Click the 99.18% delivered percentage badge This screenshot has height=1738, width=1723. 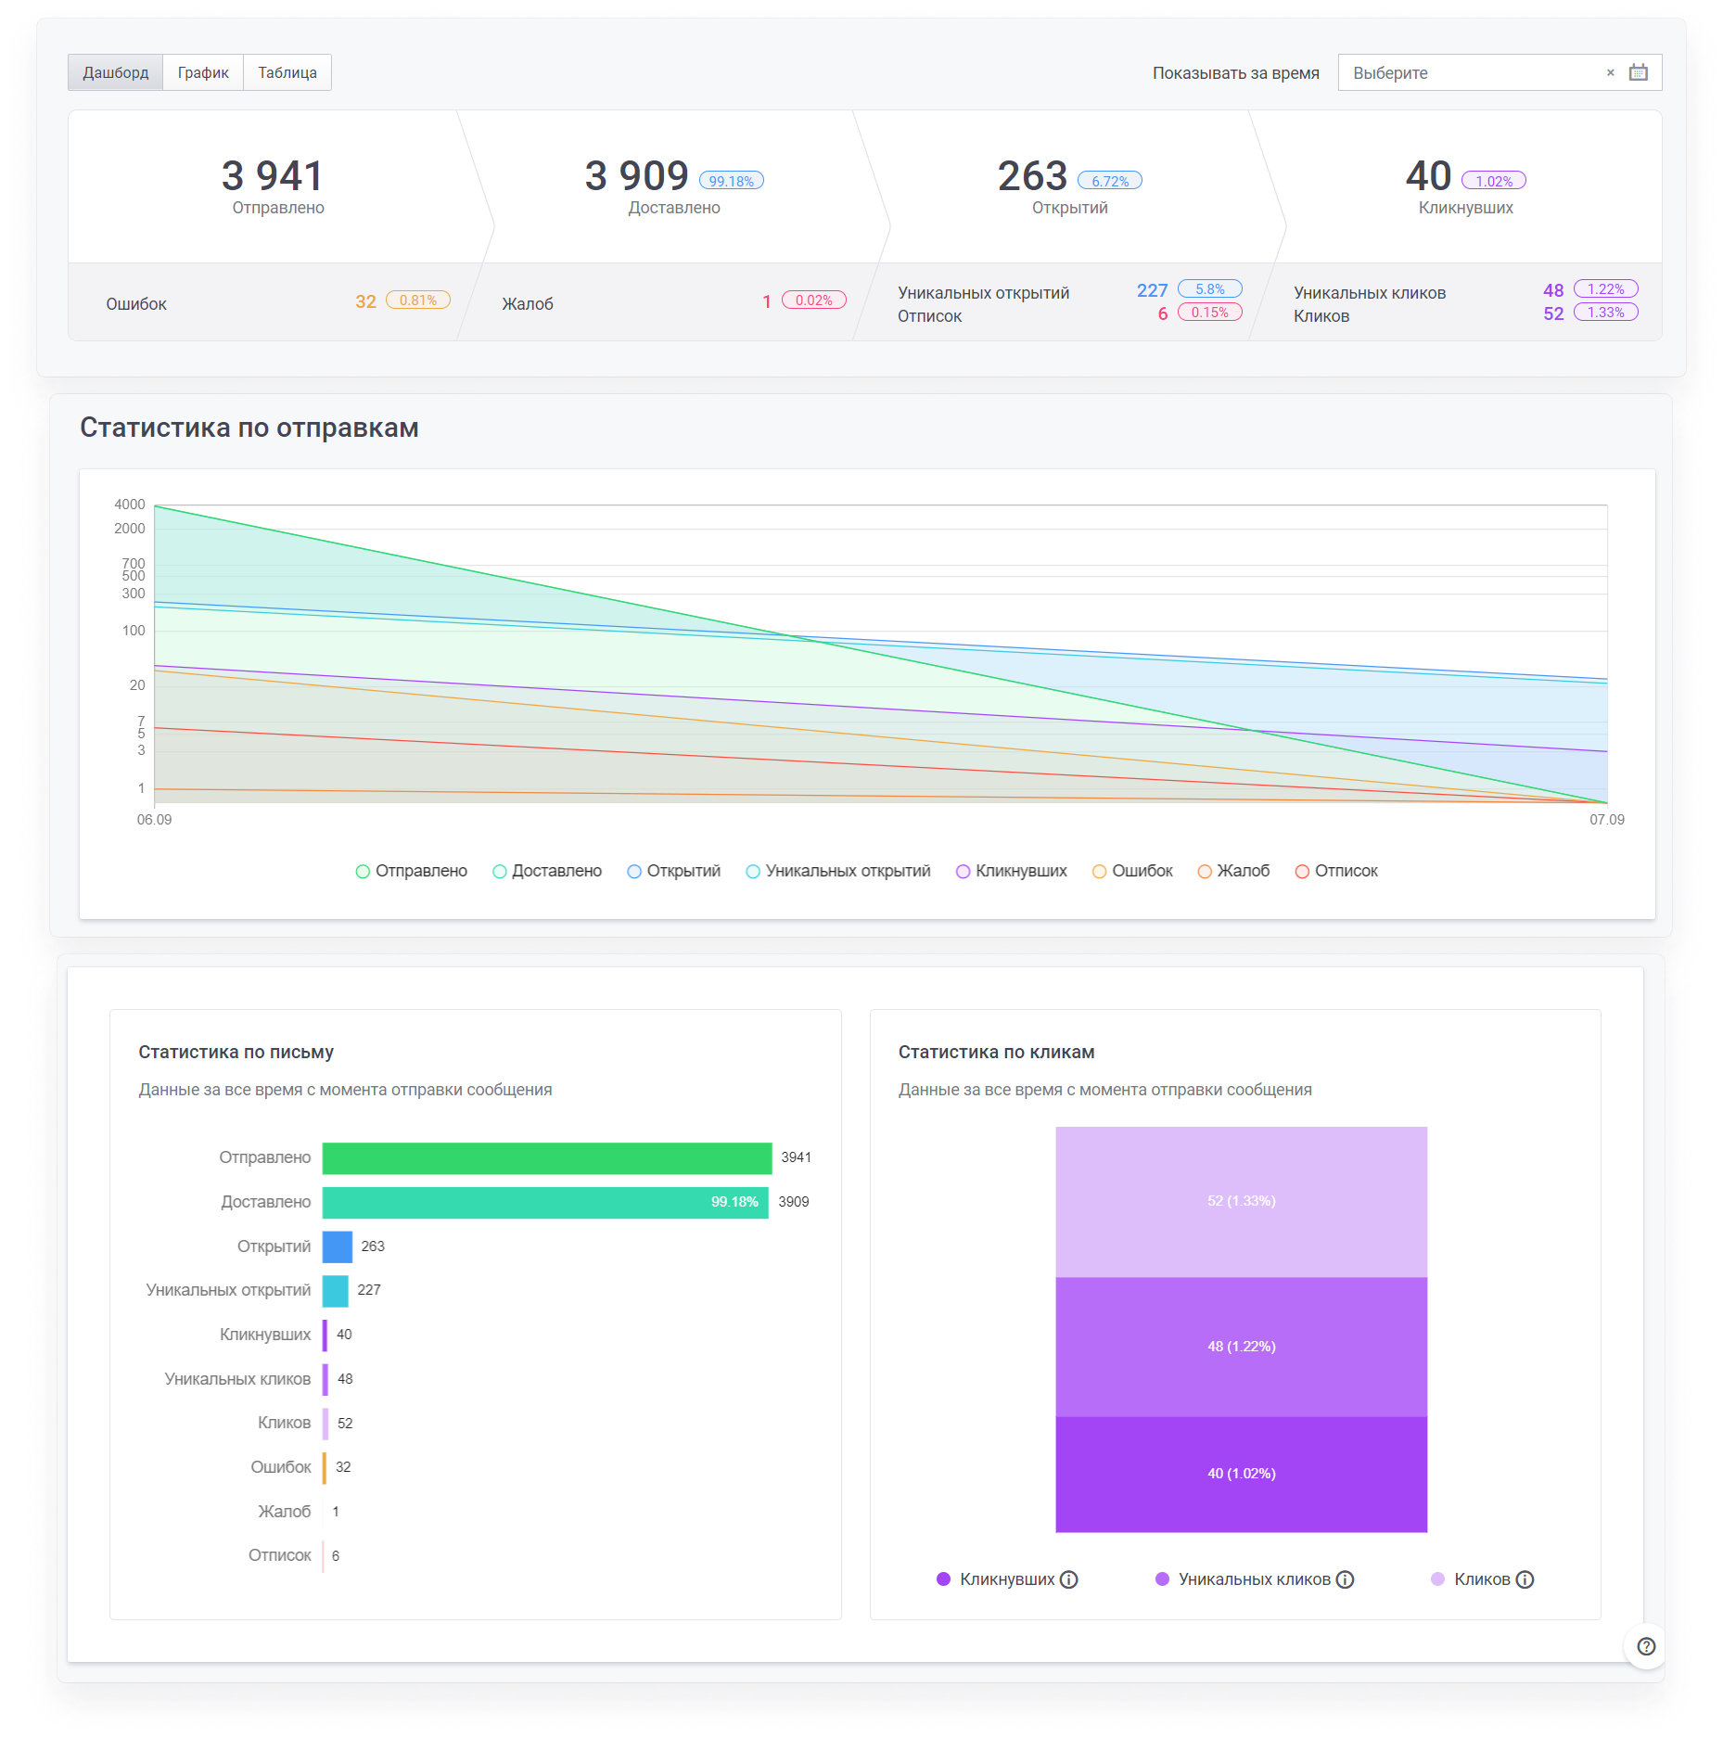(731, 181)
